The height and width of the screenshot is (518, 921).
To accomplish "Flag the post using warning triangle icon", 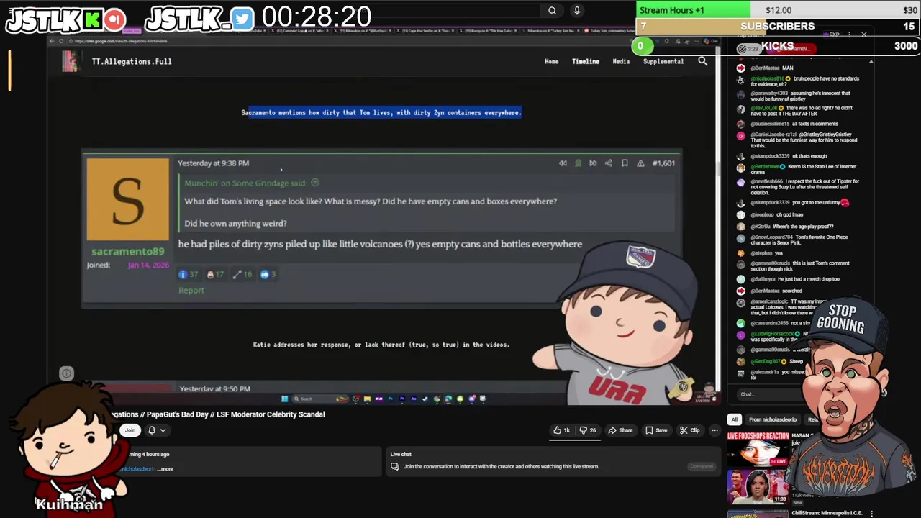I will coord(640,163).
